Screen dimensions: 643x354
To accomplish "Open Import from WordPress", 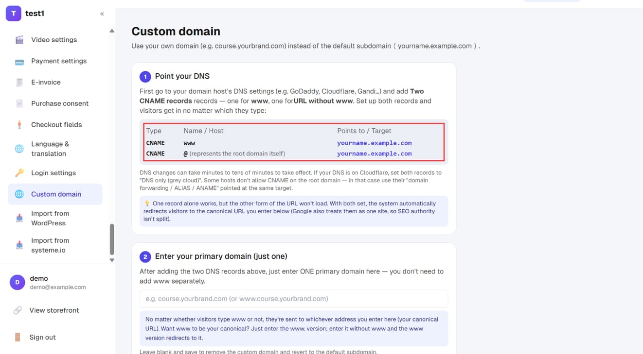I will [55, 218].
